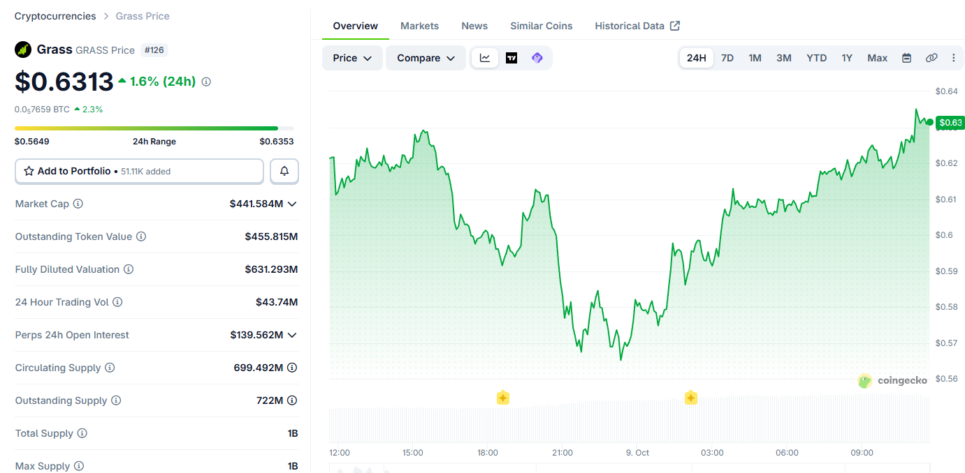Switch to the Similar Coins tab
965x473 pixels.
542,26
